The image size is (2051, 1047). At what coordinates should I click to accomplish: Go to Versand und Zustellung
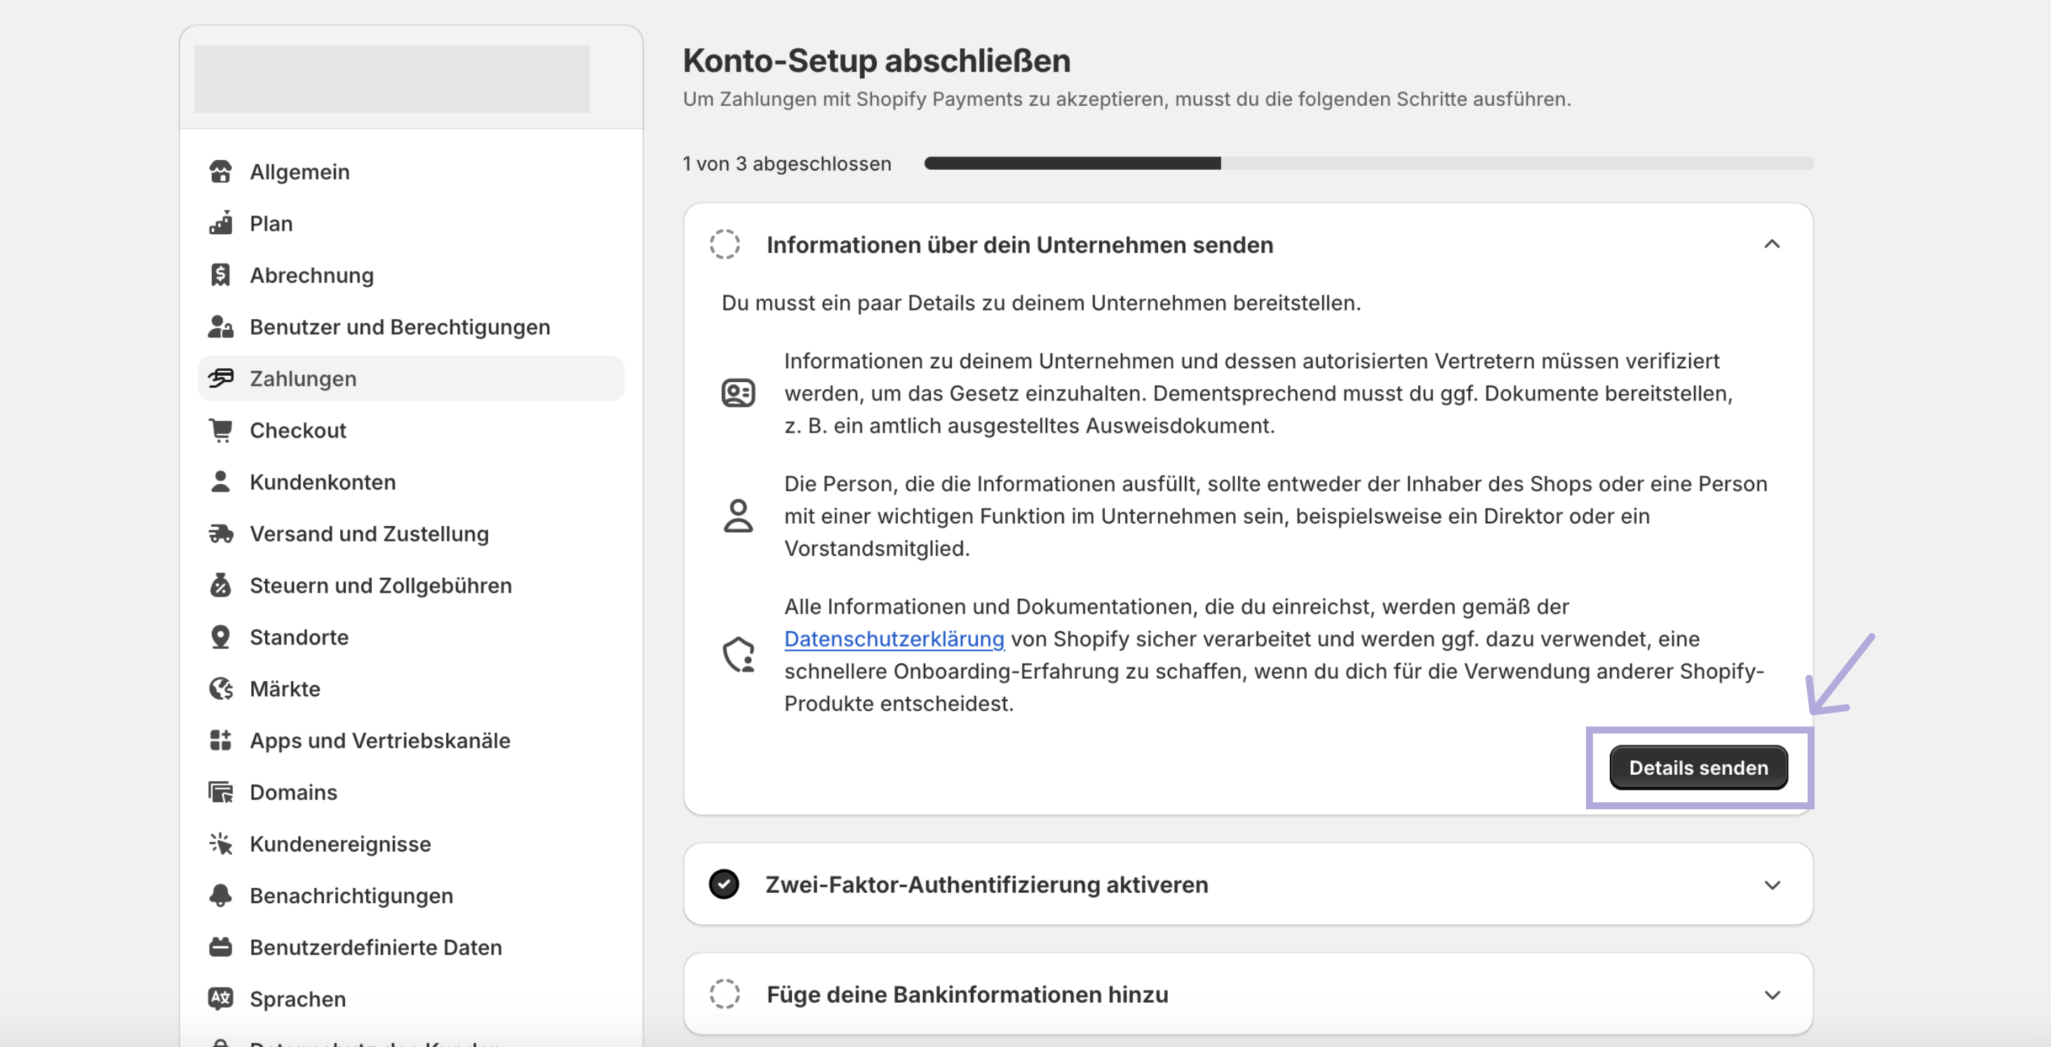(x=411, y=534)
